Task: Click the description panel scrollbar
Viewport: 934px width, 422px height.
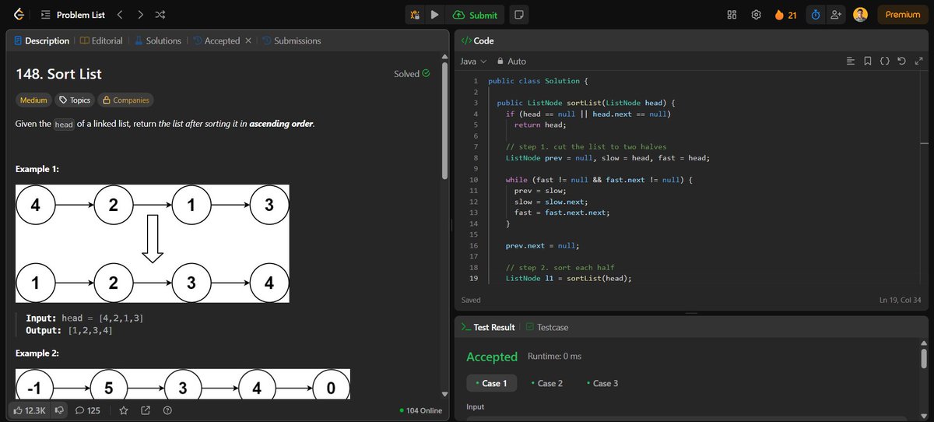Action: click(x=444, y=119)
